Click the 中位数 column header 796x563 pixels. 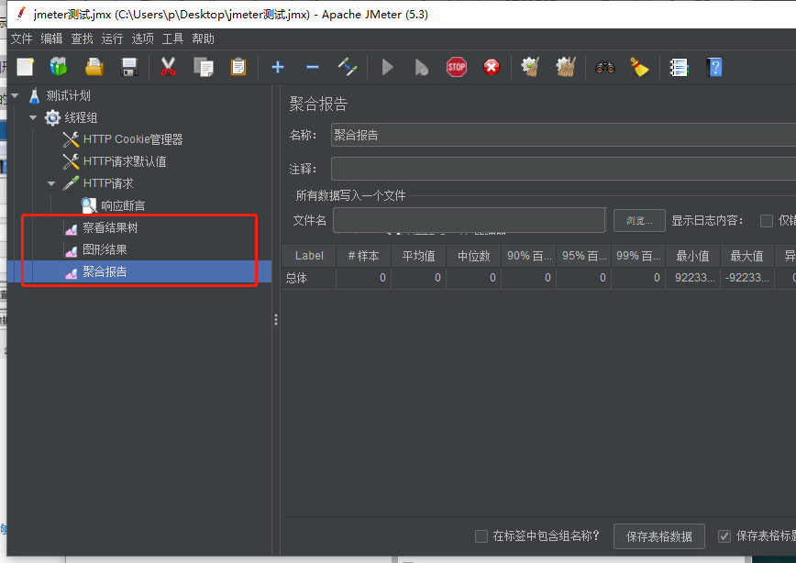(x=473, y=256)
